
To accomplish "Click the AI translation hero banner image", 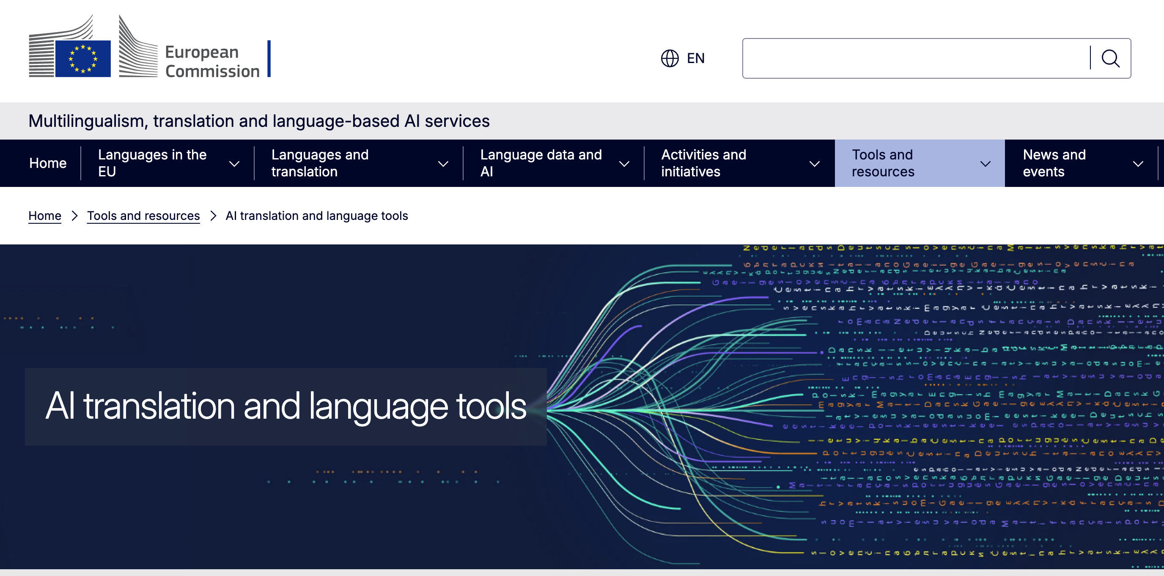I will click(582, 406).
